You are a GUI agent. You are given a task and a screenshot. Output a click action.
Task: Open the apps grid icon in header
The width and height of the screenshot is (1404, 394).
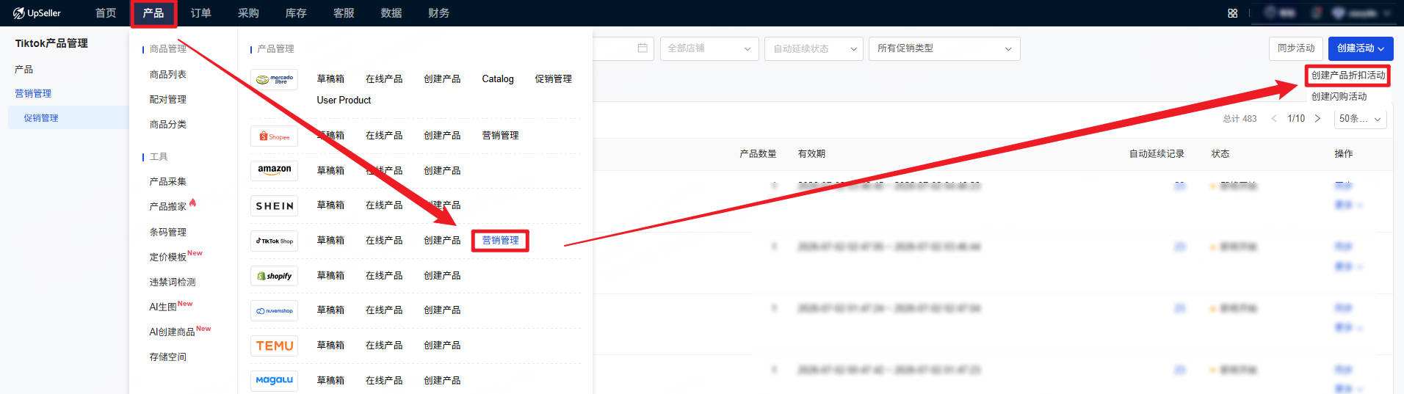[1233, 13]
